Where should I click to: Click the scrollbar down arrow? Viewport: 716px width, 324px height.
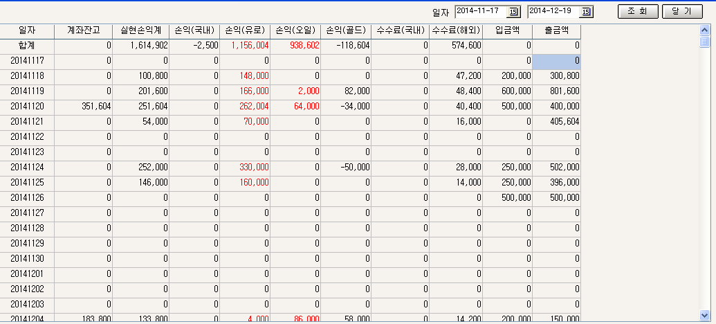pos(704,314)
